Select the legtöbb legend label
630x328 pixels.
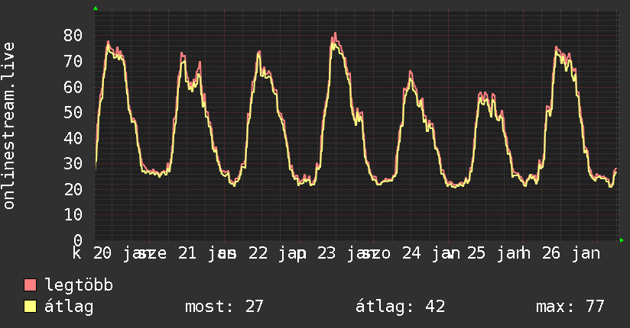pyautogui.click(x=79, y=285)
